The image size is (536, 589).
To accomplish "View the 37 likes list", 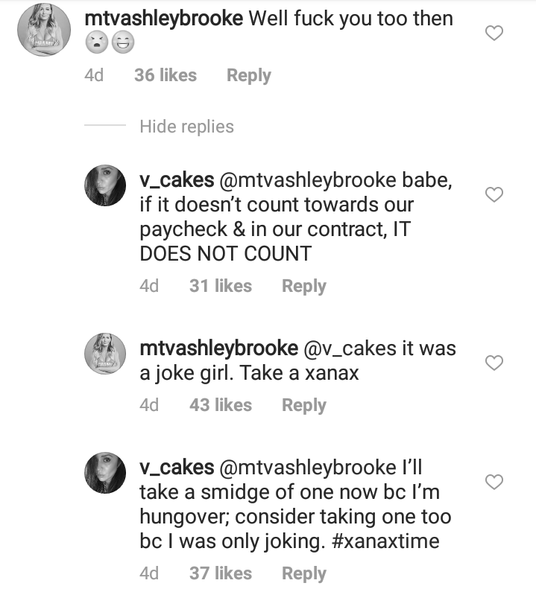I will point(221,573).
